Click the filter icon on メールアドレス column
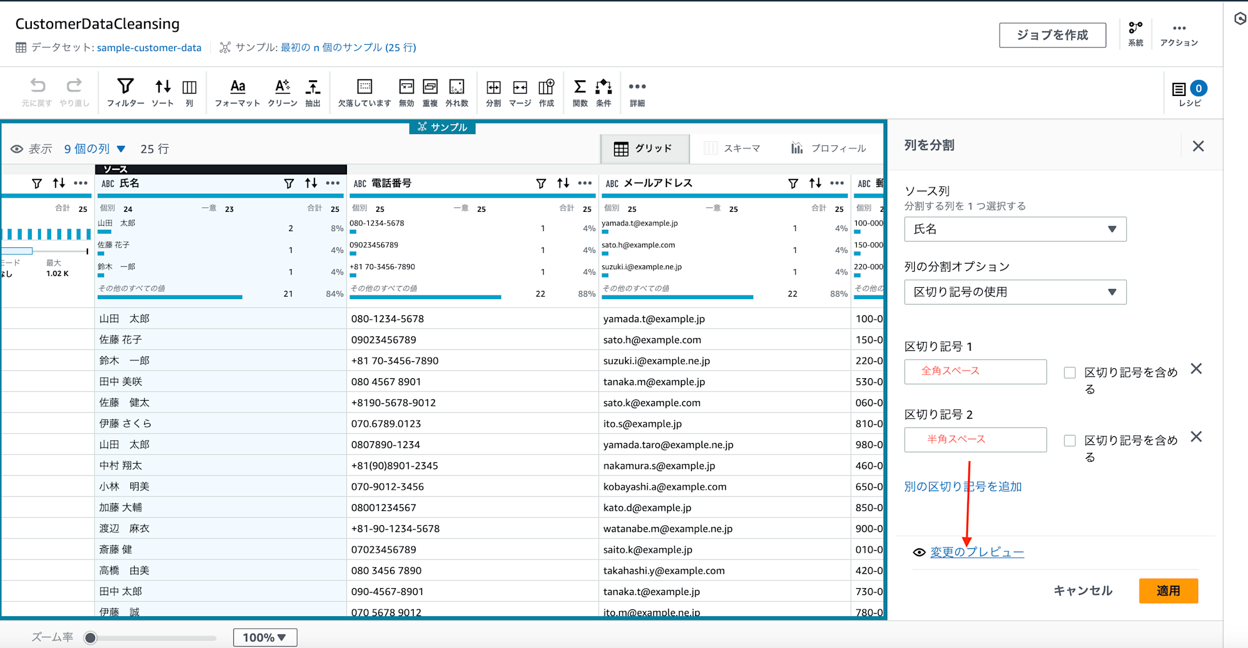This screenshot has width=1248, height=648. click(793, 183)
